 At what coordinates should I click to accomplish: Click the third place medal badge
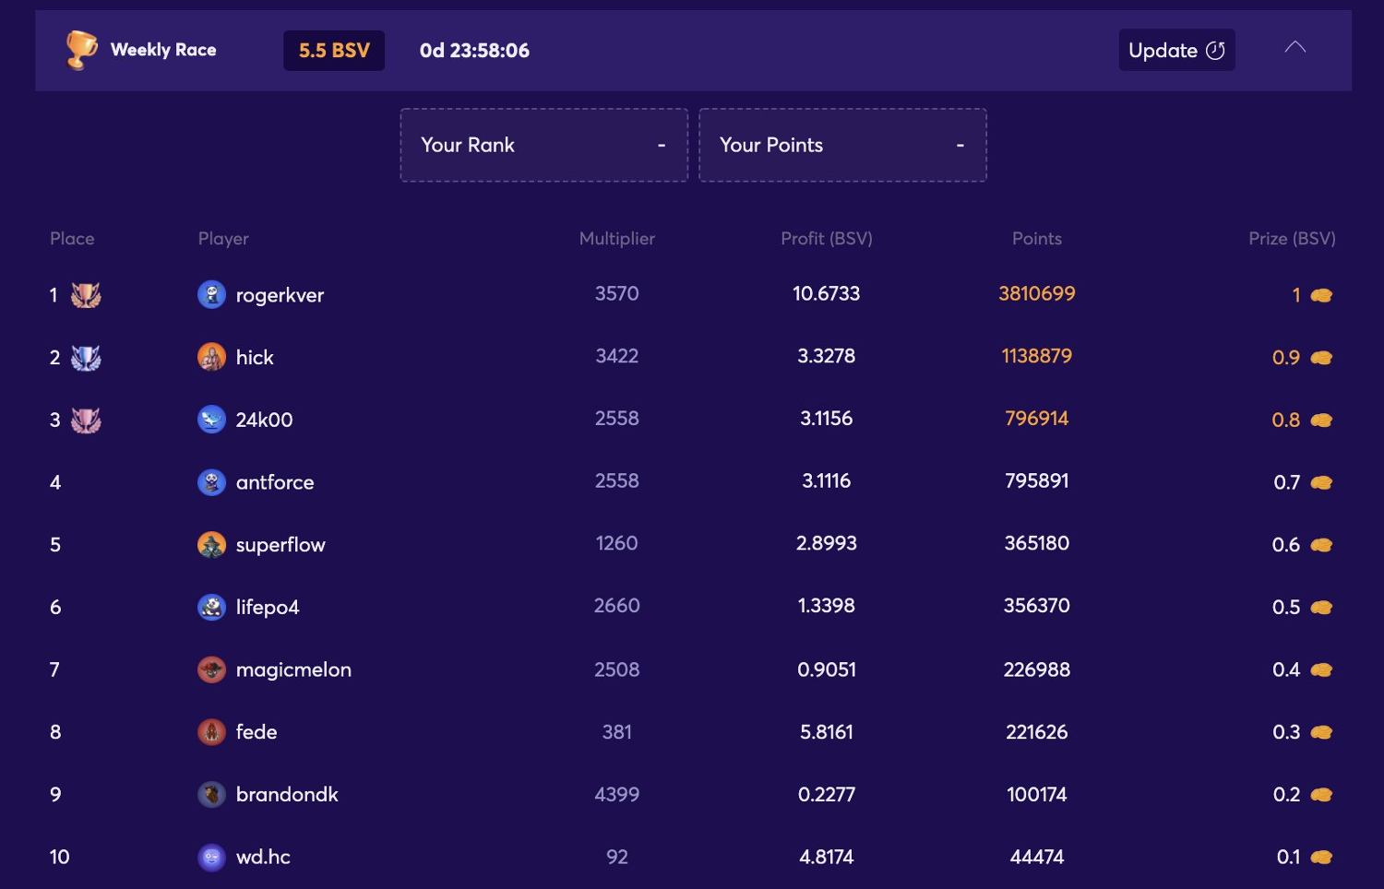click(x=86, y=421)
